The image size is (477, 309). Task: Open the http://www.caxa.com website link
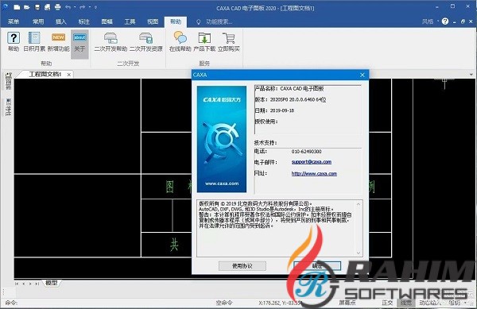tap(314, 174)
